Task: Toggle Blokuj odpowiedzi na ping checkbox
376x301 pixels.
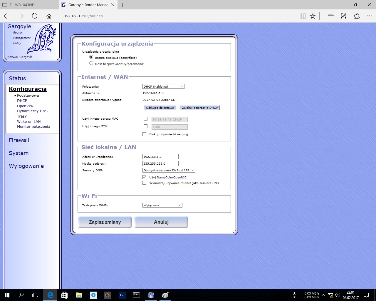Action: tap(144, 134)
